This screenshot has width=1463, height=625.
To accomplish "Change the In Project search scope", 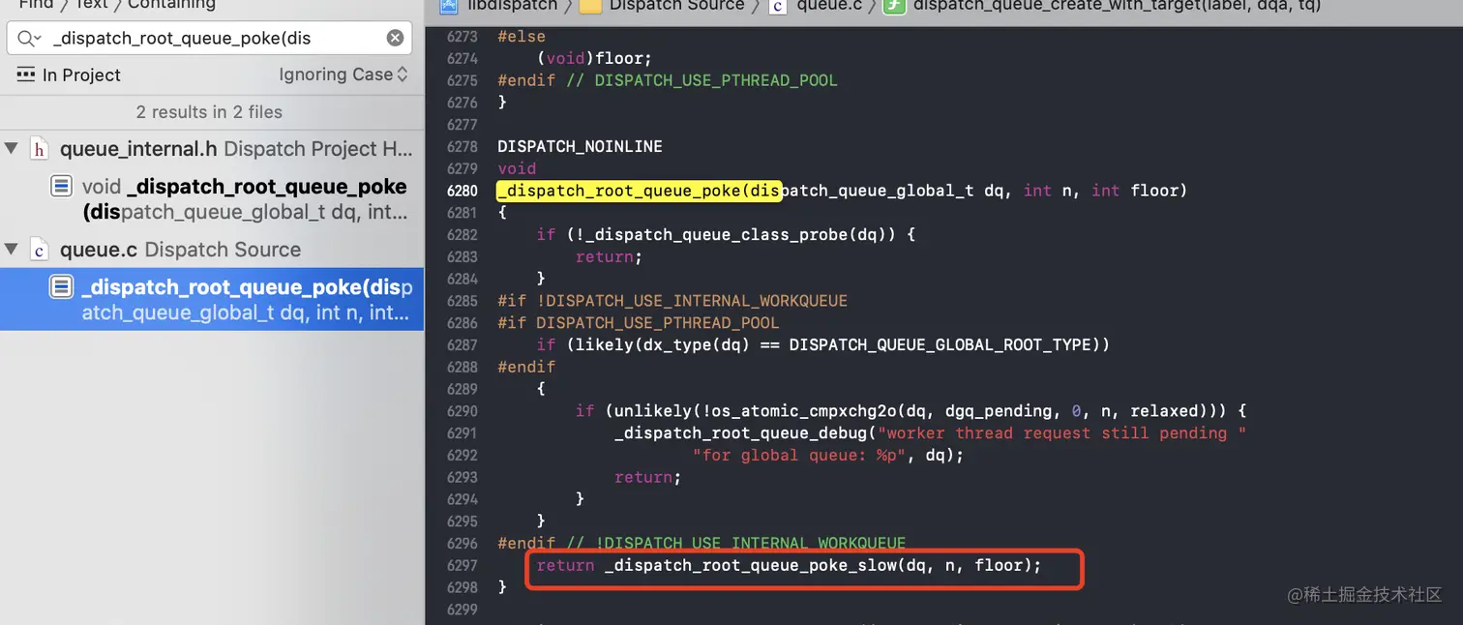I will click(x=81, y=74).
